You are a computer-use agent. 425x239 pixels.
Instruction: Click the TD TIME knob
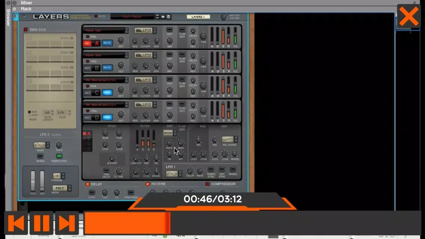coord(119,171)
